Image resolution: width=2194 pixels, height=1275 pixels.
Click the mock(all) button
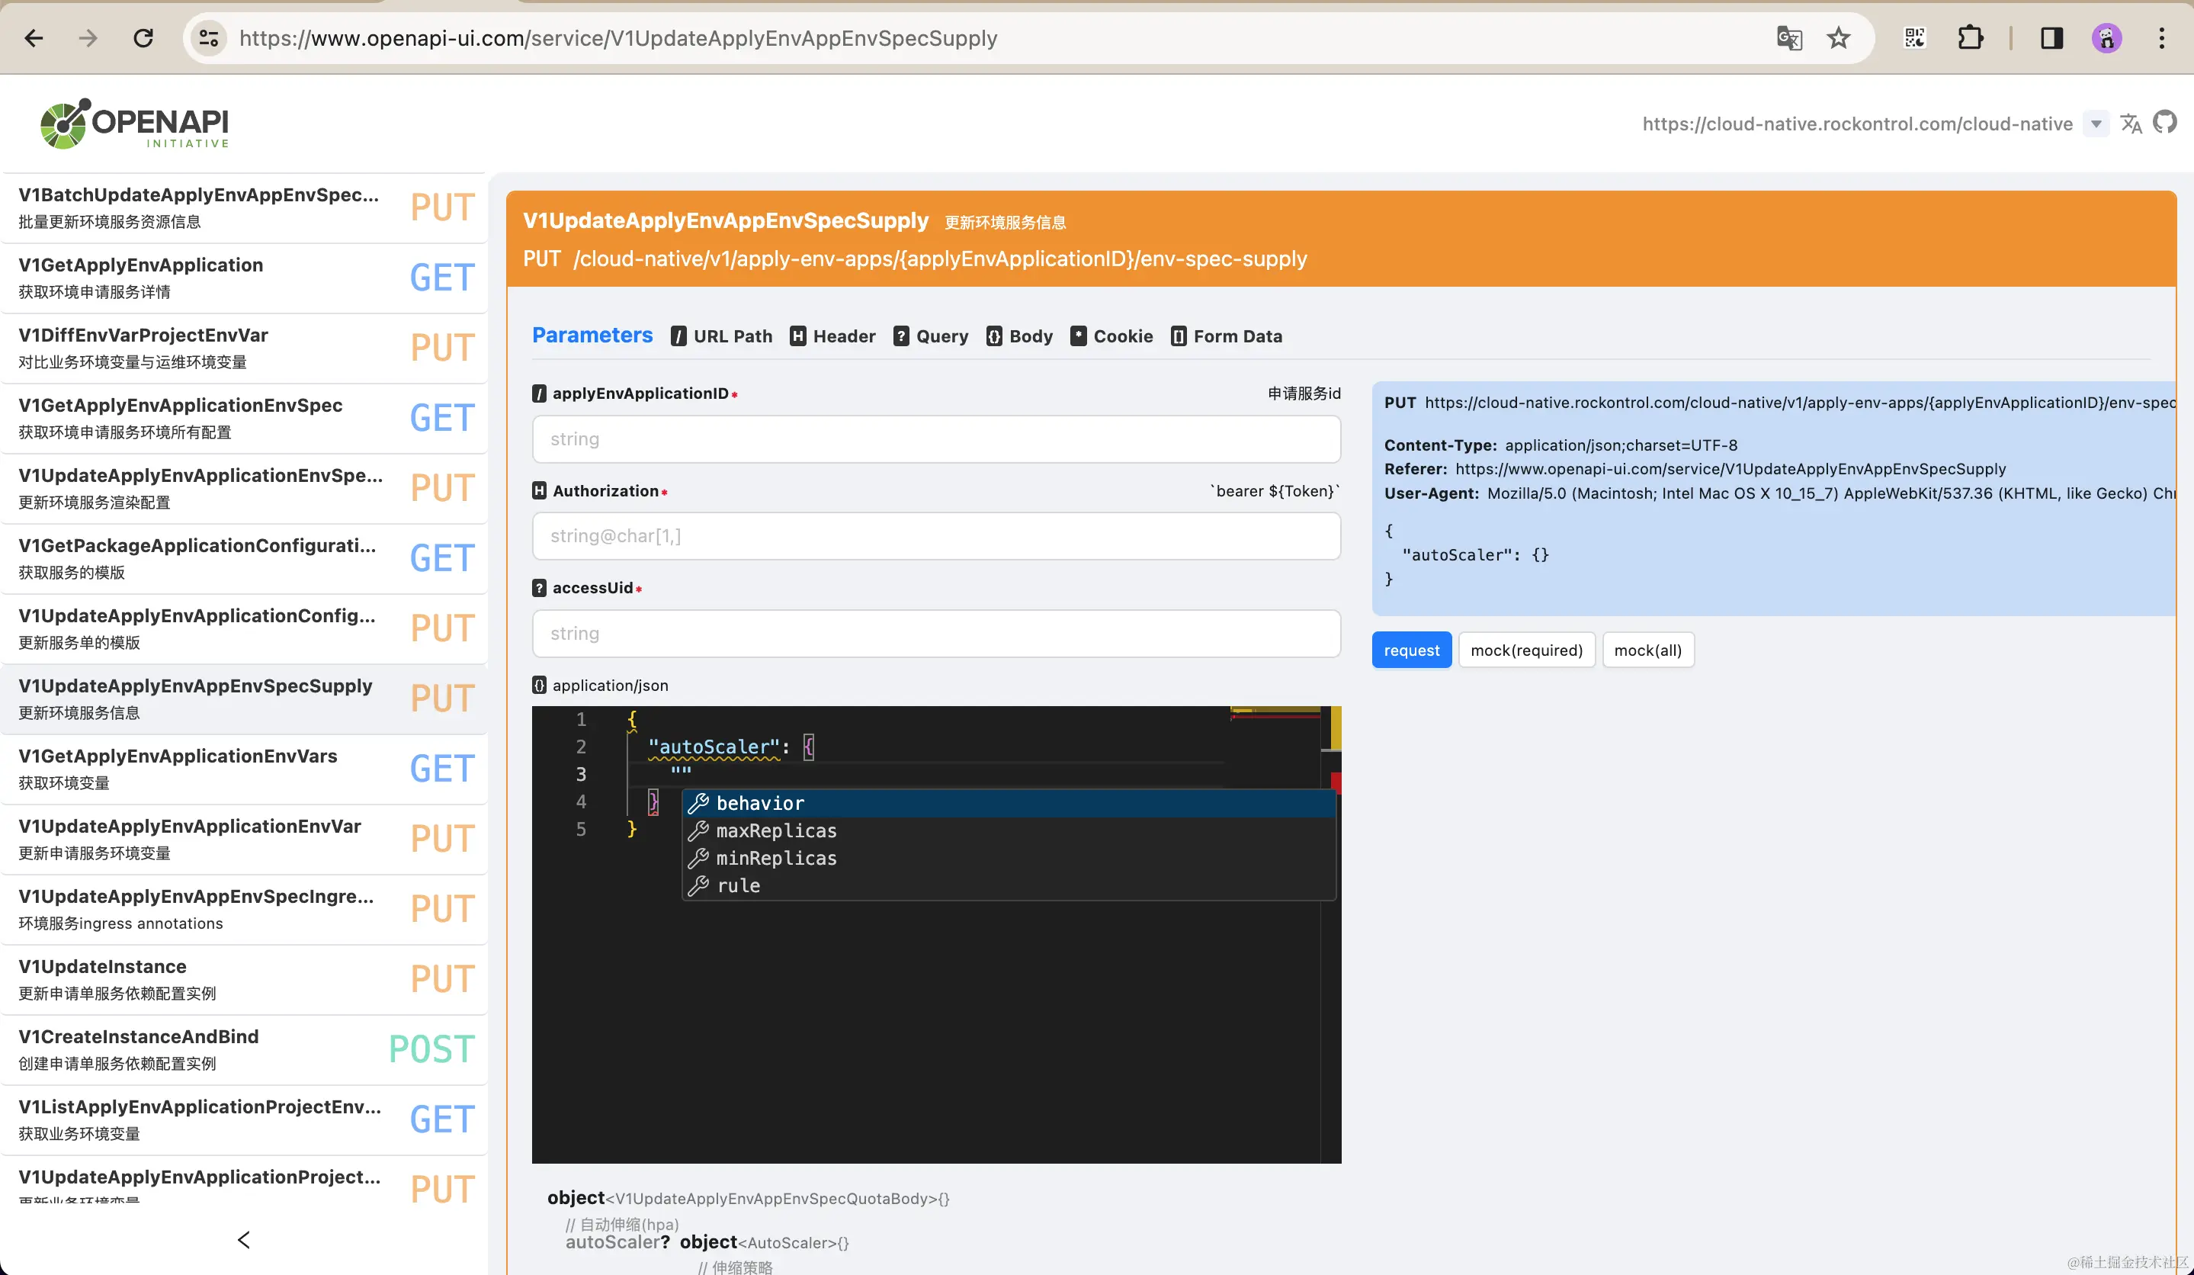pyautogui.click(x=1647, y=650)
